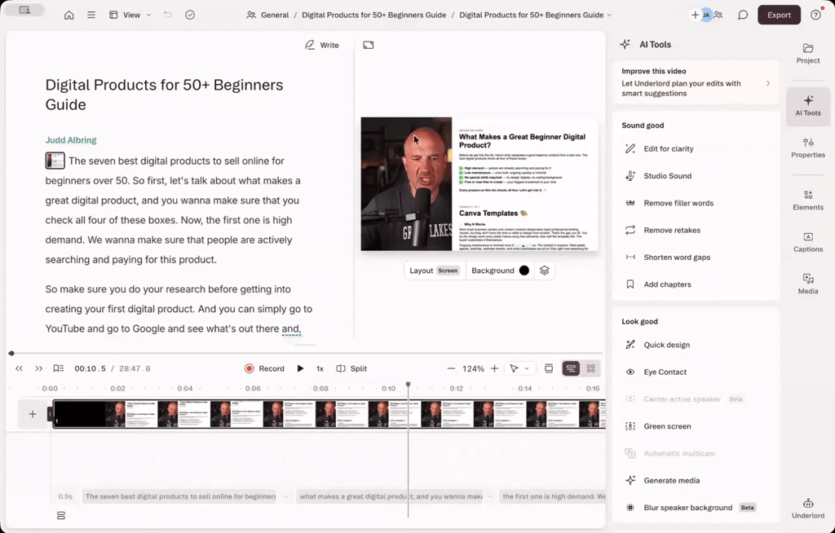The height and width of the screenshot is (533, 835).
Task: Click the Record button
Action: [x=264, y=368]
